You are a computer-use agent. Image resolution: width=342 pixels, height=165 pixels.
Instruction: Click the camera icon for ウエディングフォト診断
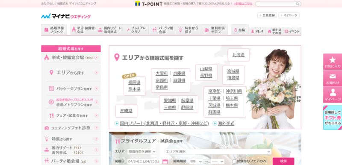pyautogui.click(x=47, y=128)
